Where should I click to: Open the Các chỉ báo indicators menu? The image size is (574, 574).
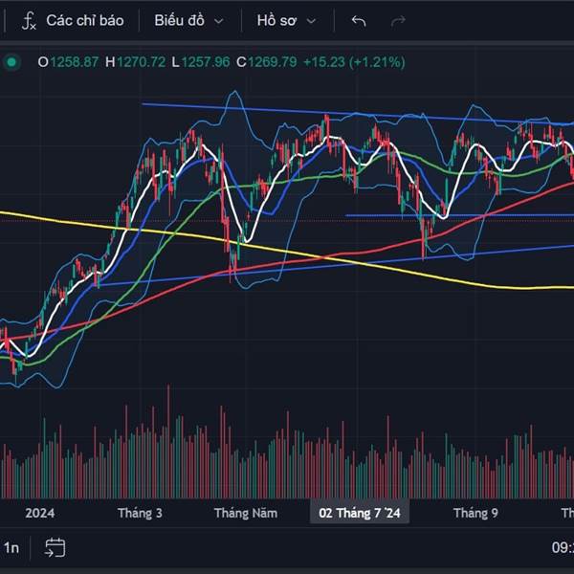[73, 20]
